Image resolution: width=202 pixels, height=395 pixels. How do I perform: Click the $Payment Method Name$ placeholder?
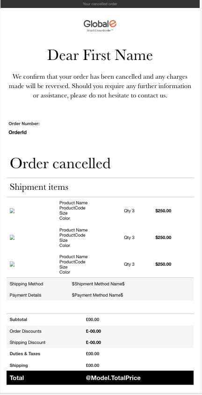[x=97, y=295]
